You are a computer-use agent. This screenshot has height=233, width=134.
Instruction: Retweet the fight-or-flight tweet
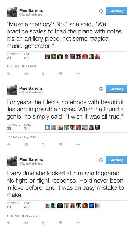26,223
